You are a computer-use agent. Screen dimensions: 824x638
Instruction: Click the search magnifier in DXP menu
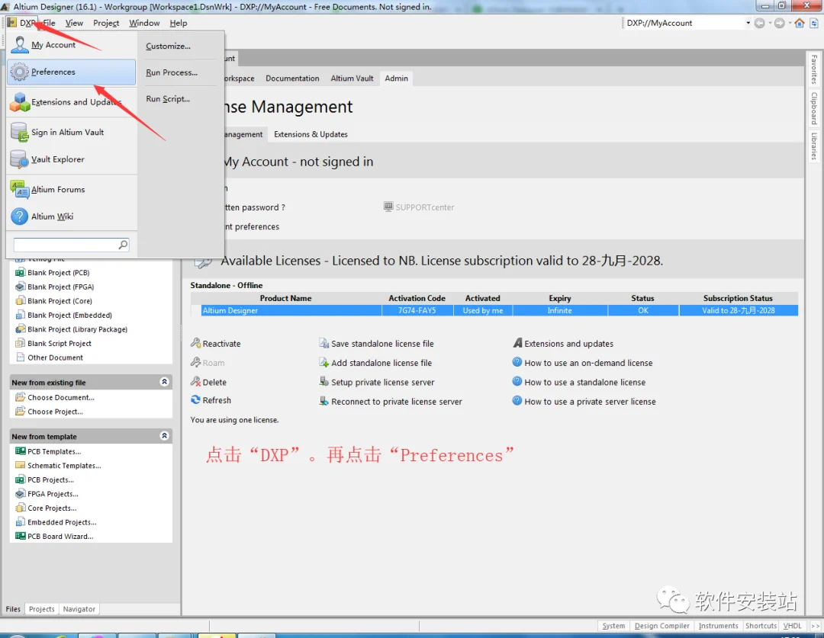[x=123, y=245]
